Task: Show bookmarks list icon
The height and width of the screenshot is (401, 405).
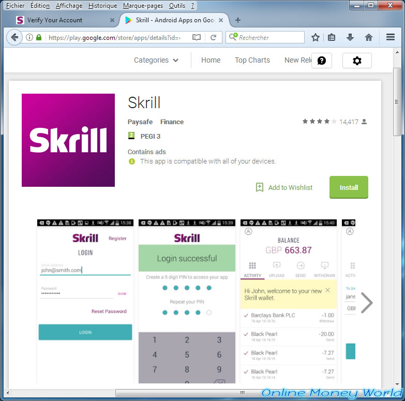Action: tap(332, 37)
